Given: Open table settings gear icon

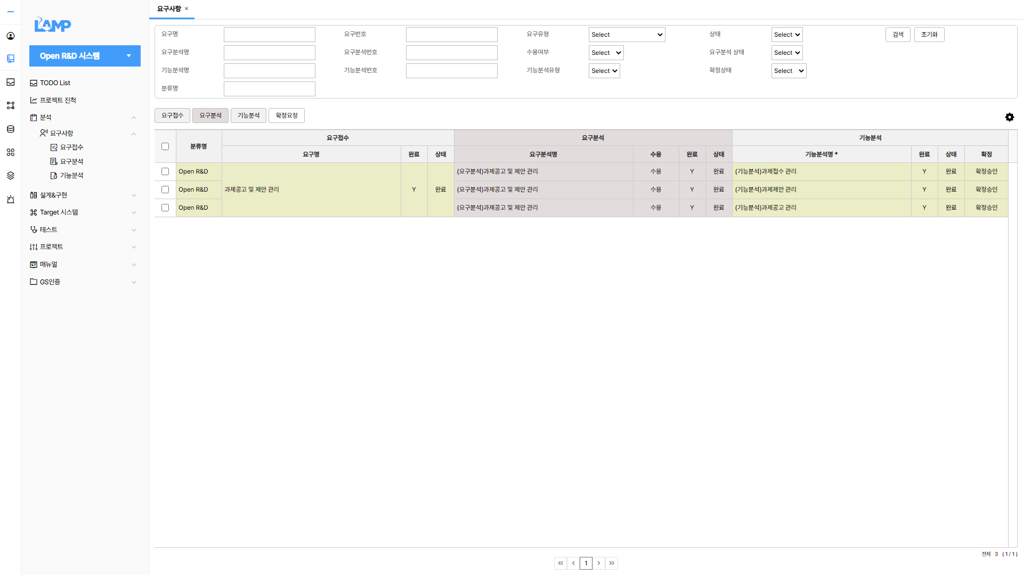Looking at the screenshot, I should pyautogui.click(x=1010, y=117).
